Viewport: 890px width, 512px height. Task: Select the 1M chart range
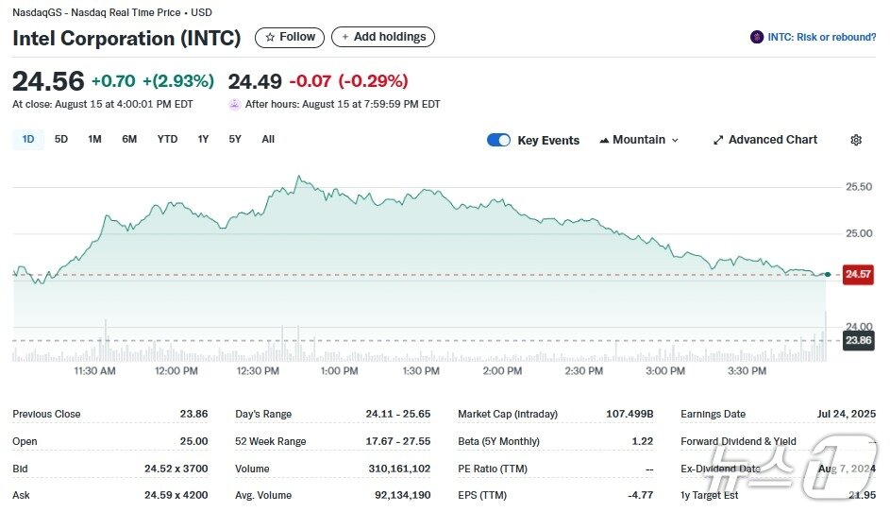[94, 139]
